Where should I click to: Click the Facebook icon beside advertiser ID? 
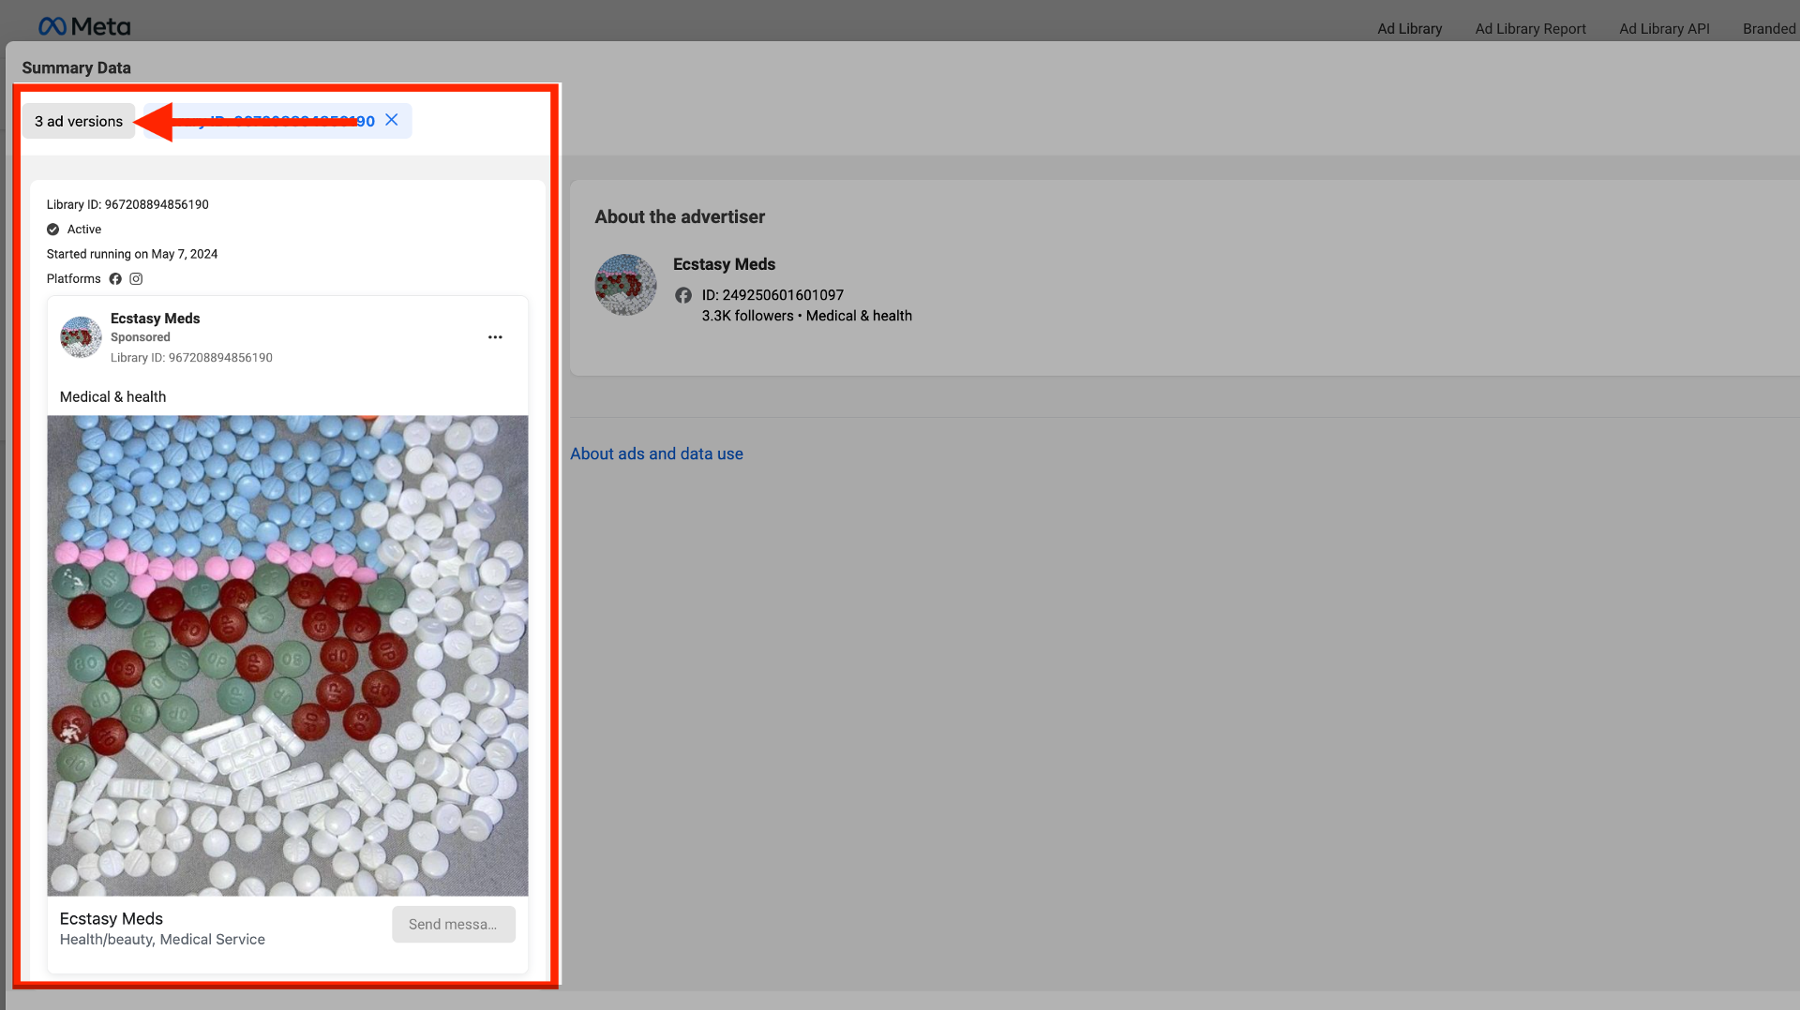(x=683, y=295)
